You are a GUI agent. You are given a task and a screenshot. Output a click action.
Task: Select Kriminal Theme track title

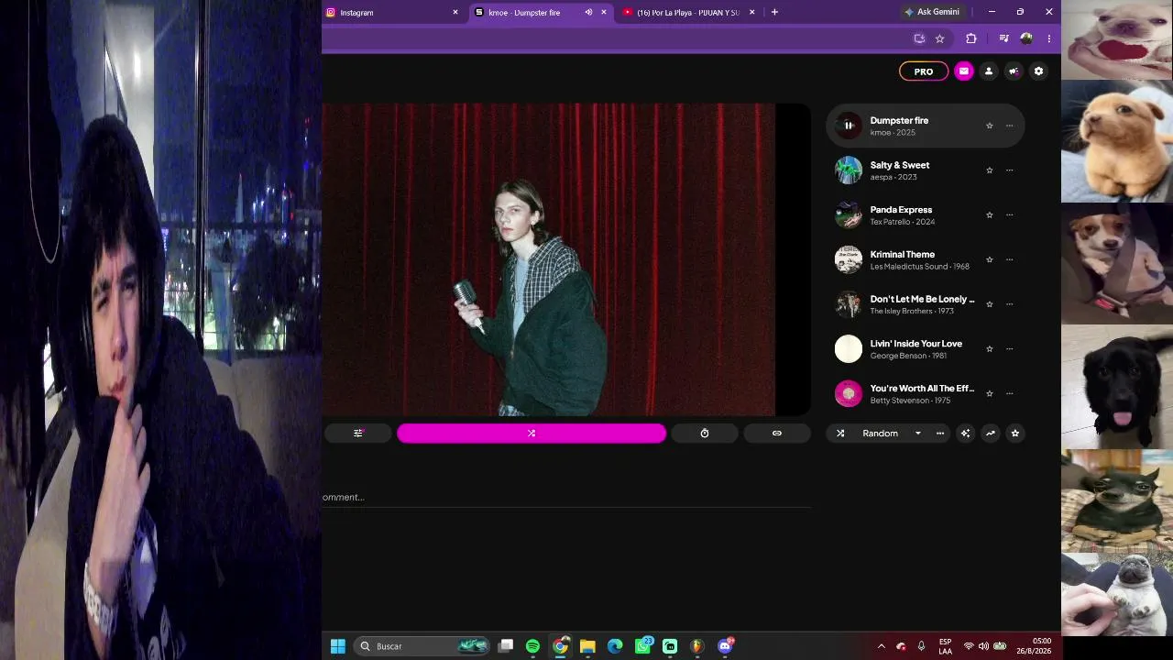[903, 255]
